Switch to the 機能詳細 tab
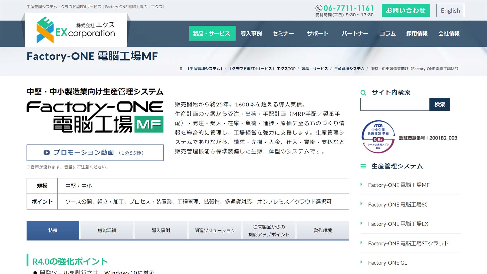The width and height of the screenshot is (487, 274). [x=107, y=230]
